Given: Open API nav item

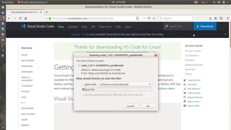Looking at the screenshot, I should click(x=93, y=27).
